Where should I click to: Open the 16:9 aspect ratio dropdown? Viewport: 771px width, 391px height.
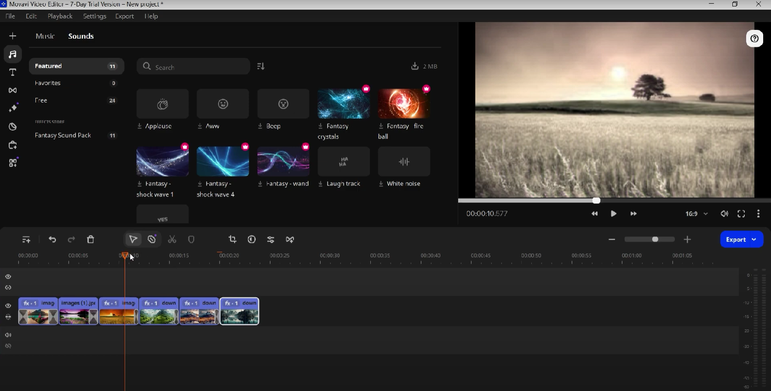696,214
